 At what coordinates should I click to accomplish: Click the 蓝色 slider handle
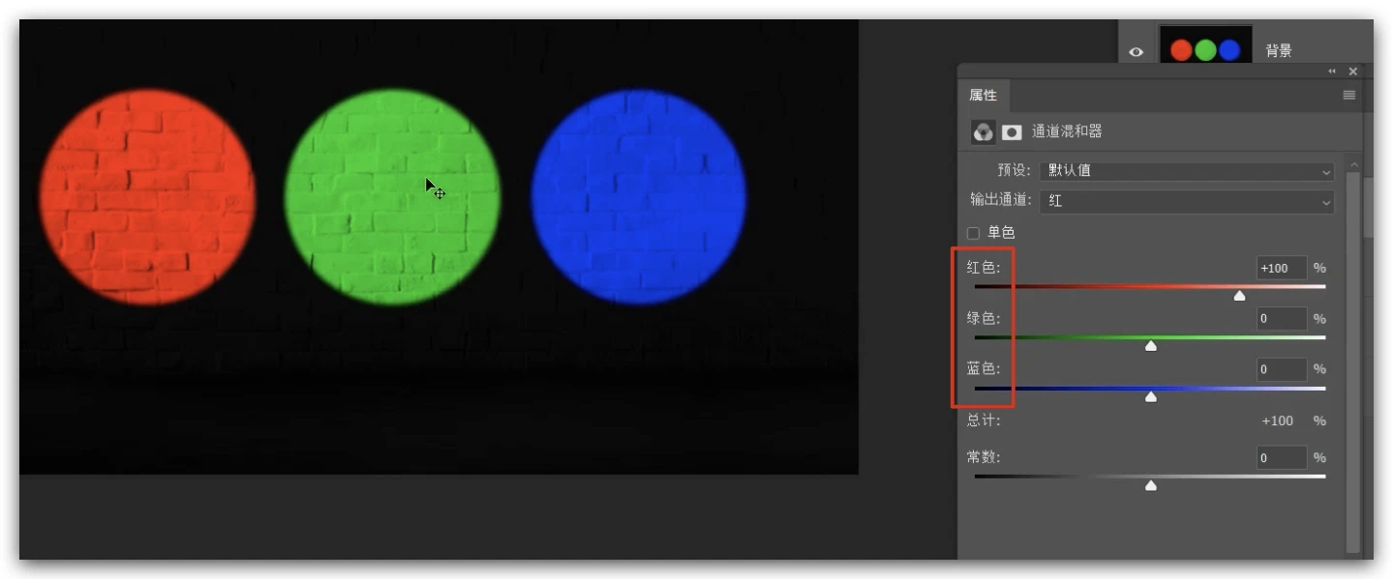pyautogui.click(x=1150, y=396)
